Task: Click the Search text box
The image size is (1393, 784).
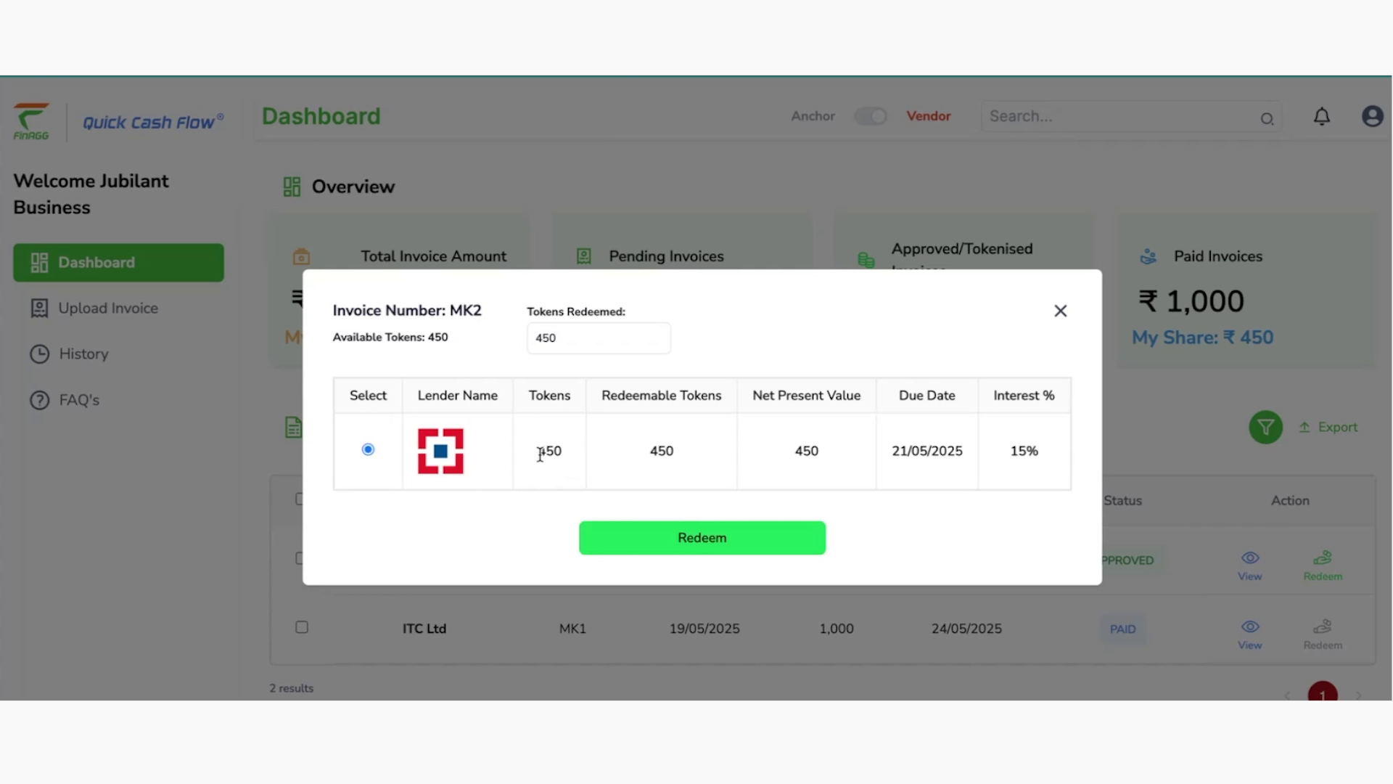Action: point(1117,116)
